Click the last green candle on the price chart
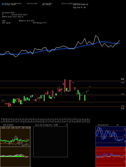The height and width of the screenshot is (167, 126). [x=90, y=87]
